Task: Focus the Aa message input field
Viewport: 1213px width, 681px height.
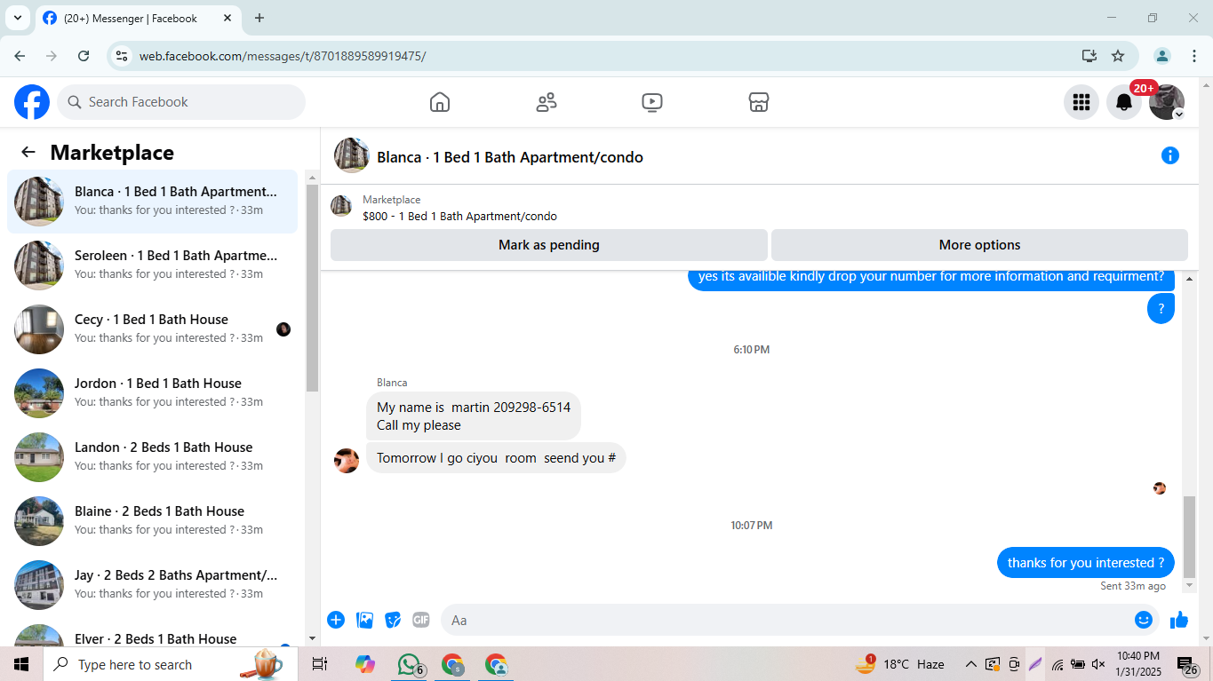Action: point(787,620)
